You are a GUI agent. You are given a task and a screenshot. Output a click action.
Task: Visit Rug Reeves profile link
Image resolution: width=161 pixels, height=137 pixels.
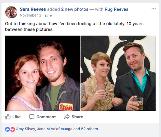(117, 9)
